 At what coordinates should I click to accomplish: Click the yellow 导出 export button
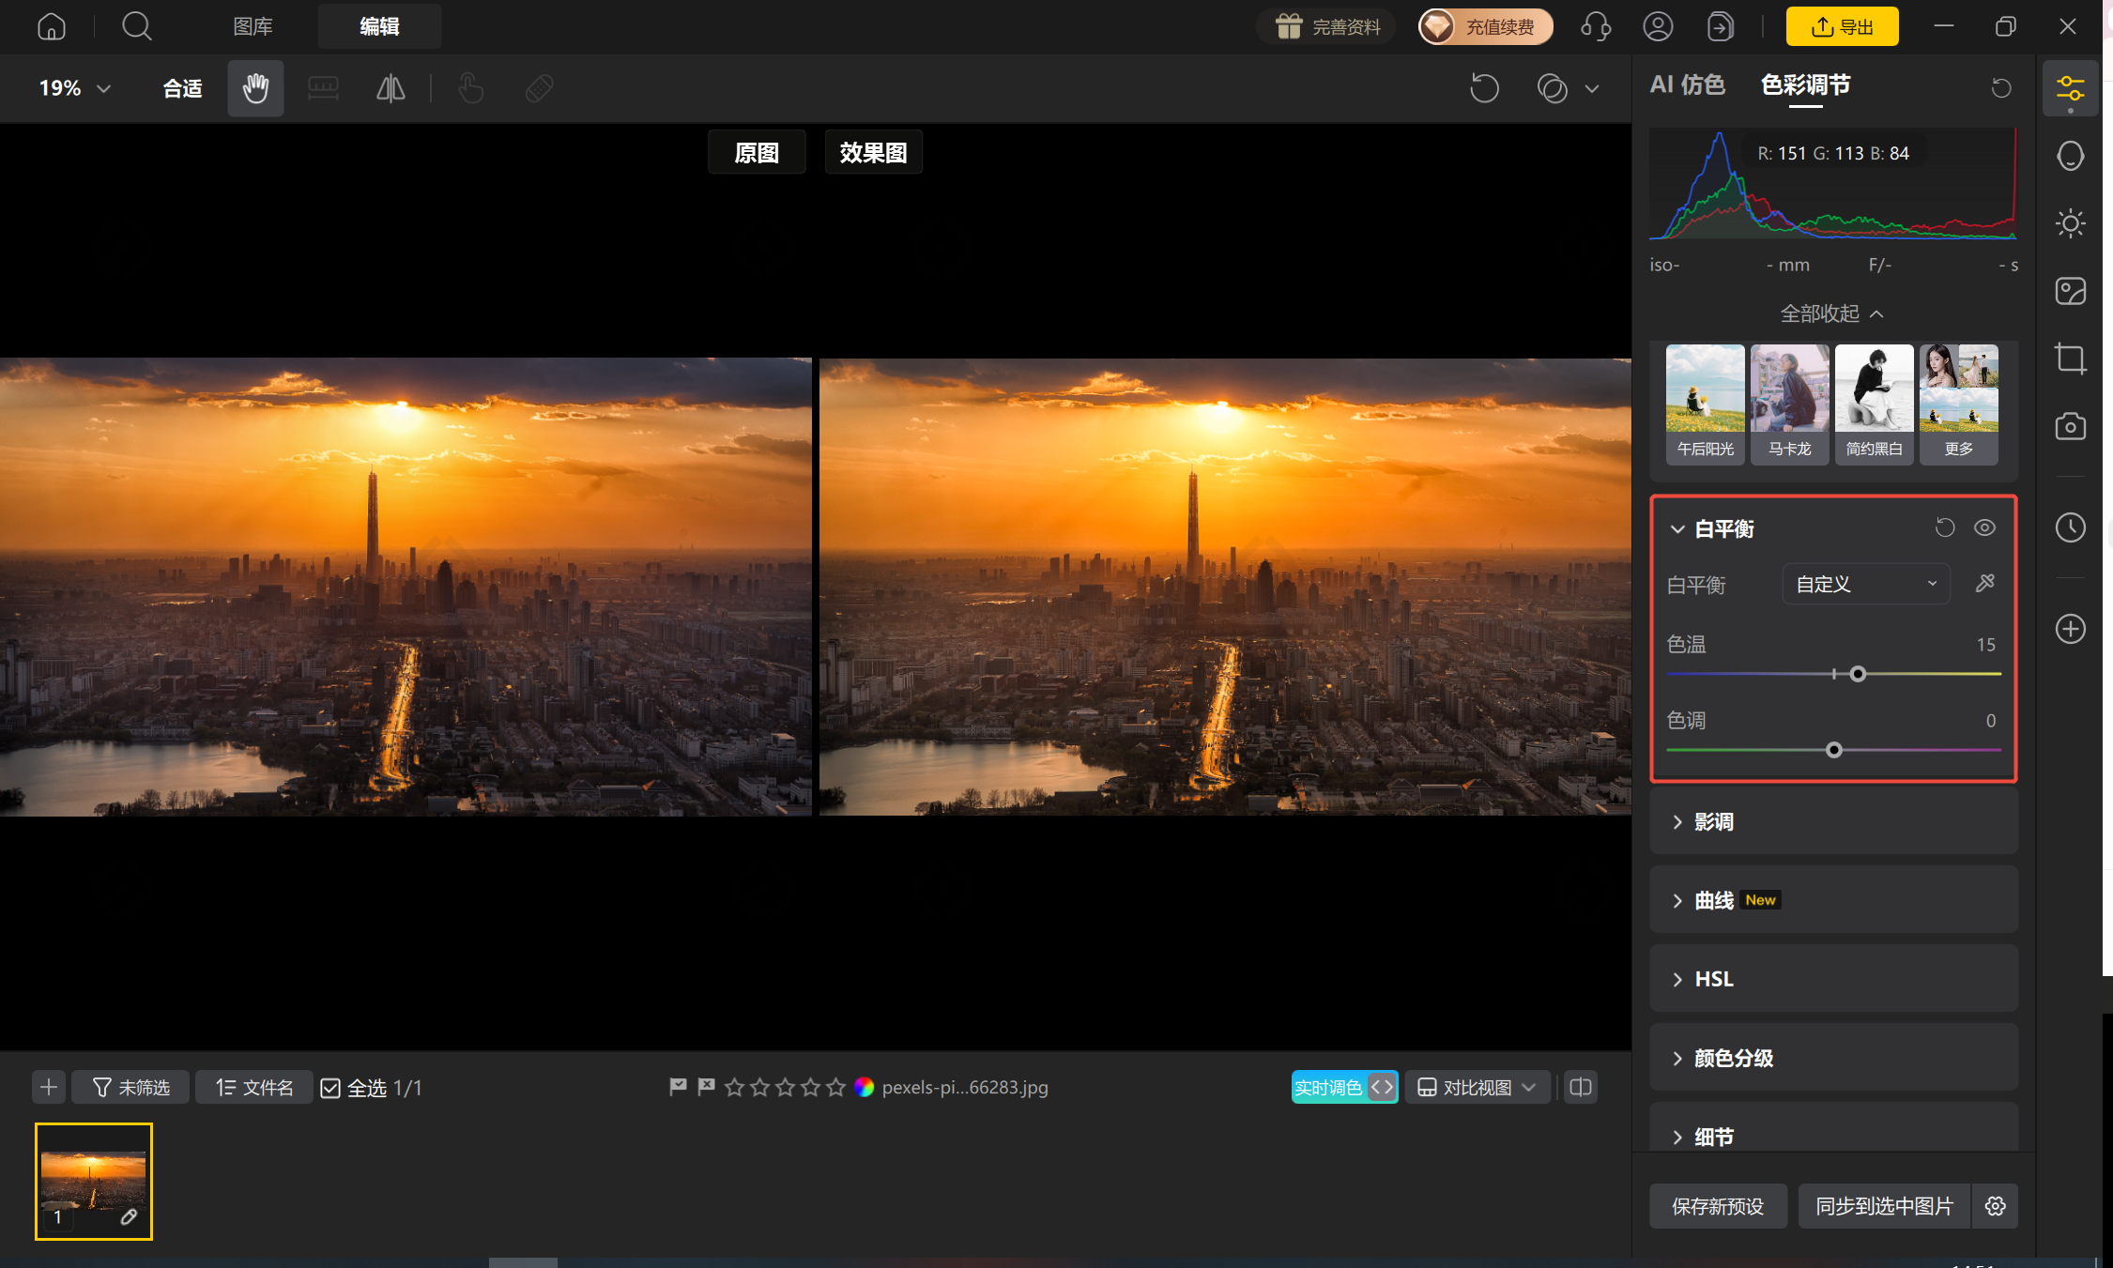click(1842, 26)
